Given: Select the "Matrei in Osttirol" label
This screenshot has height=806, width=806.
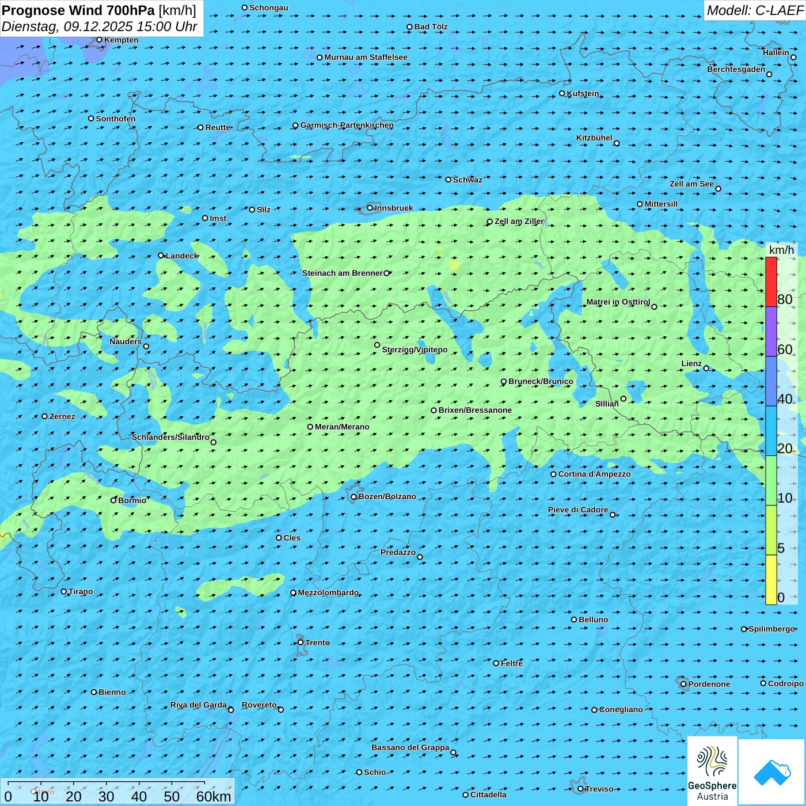Looking at the screenshot, I should click(x=618, y=302).
